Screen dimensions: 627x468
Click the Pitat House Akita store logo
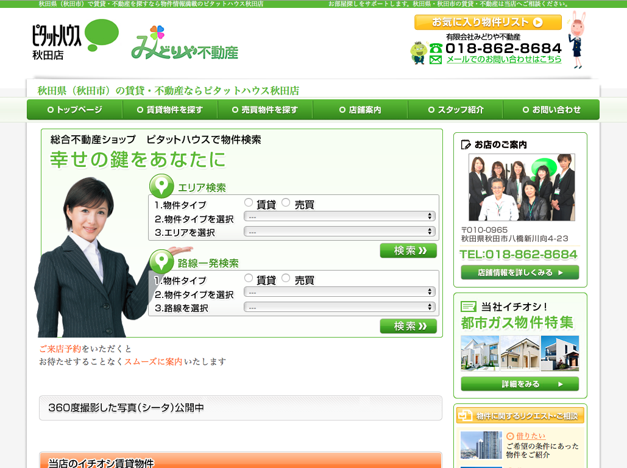(74, 40)
